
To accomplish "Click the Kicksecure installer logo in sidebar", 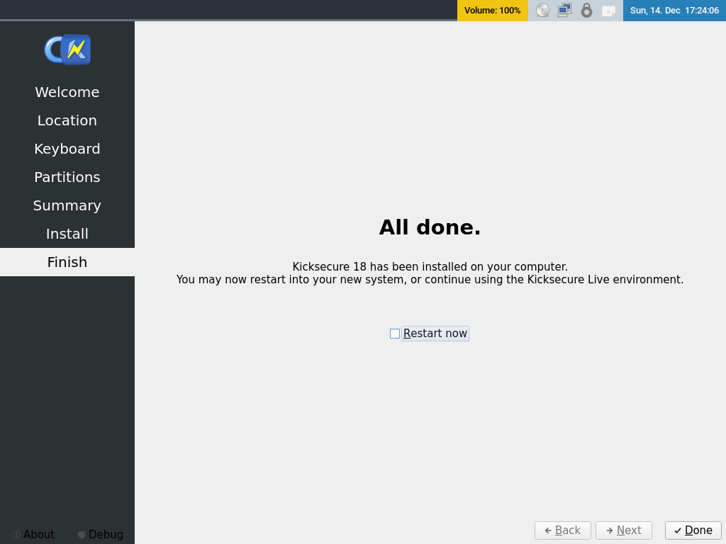I will tap(67, 50).
